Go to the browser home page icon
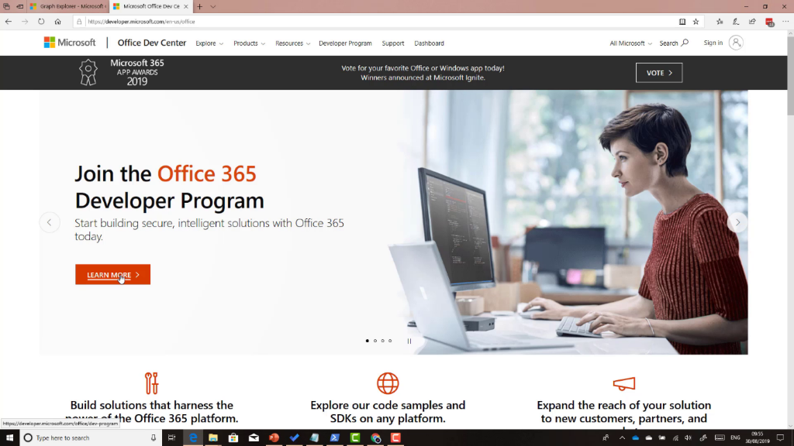Viewport: 794px width, 446px height. coord(57,22)
